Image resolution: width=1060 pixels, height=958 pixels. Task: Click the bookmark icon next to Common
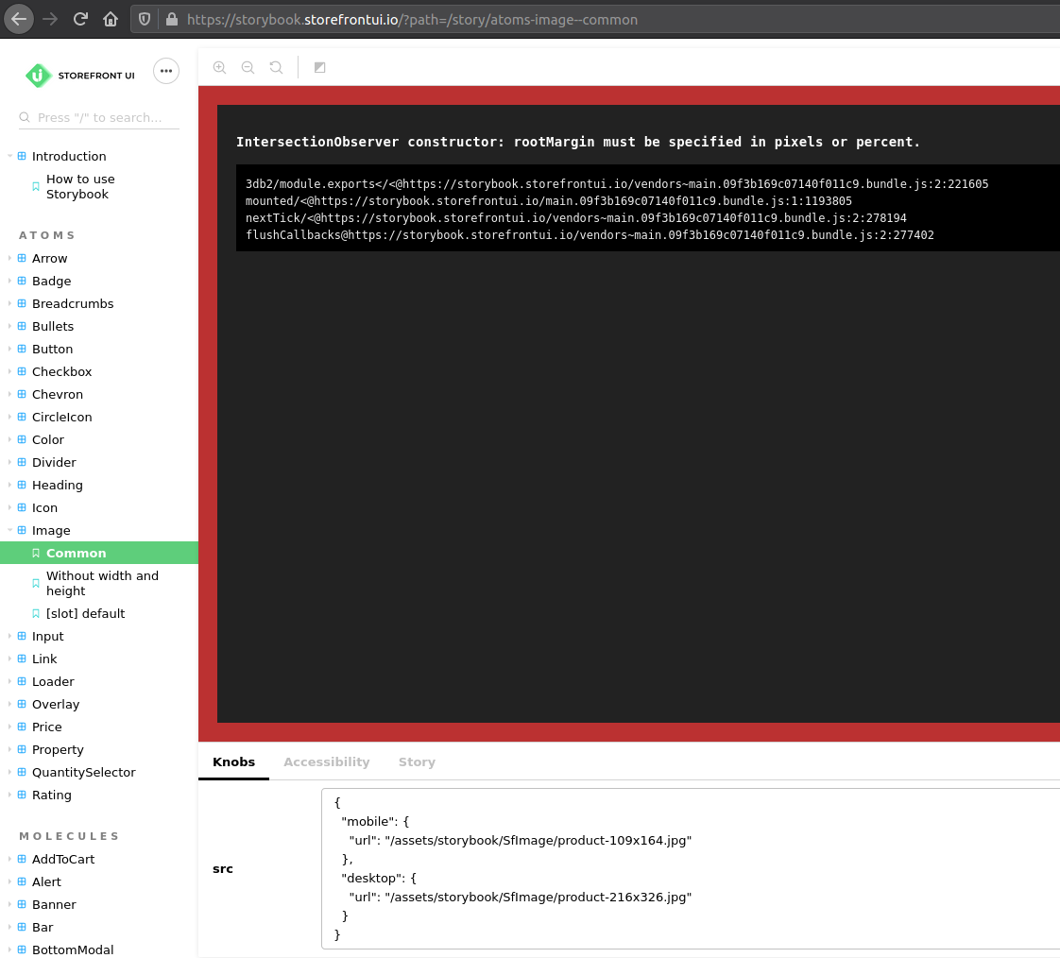click(x=36, y=553)
